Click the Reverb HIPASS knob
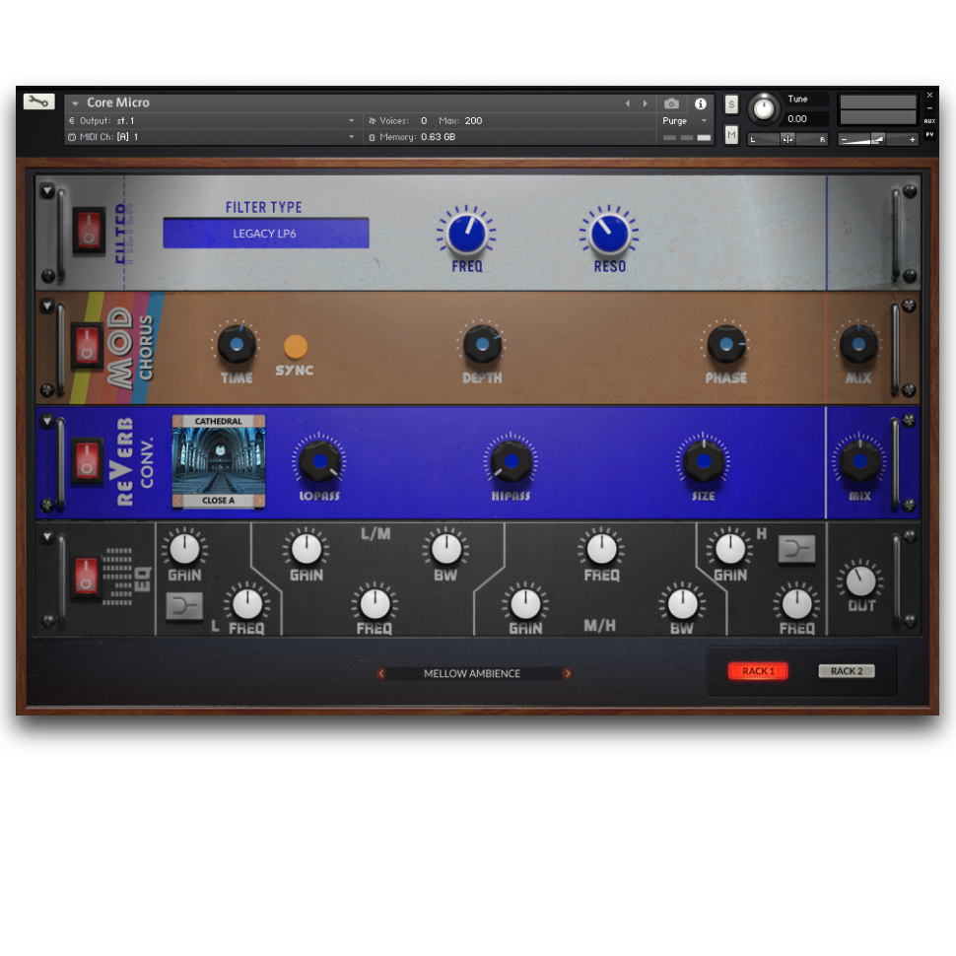Screen dimensions: 956x956 coord(511,461)
